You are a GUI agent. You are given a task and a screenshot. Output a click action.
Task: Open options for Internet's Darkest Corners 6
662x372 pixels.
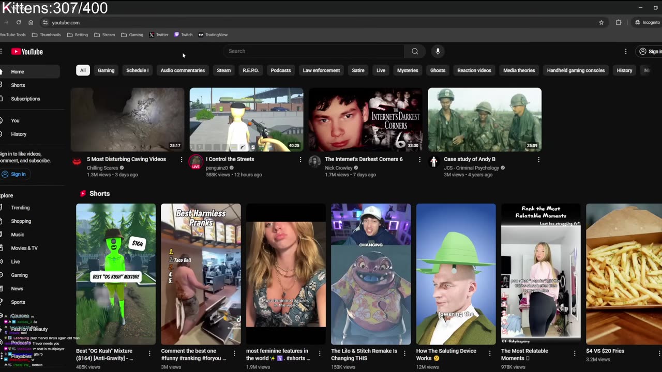419,160
